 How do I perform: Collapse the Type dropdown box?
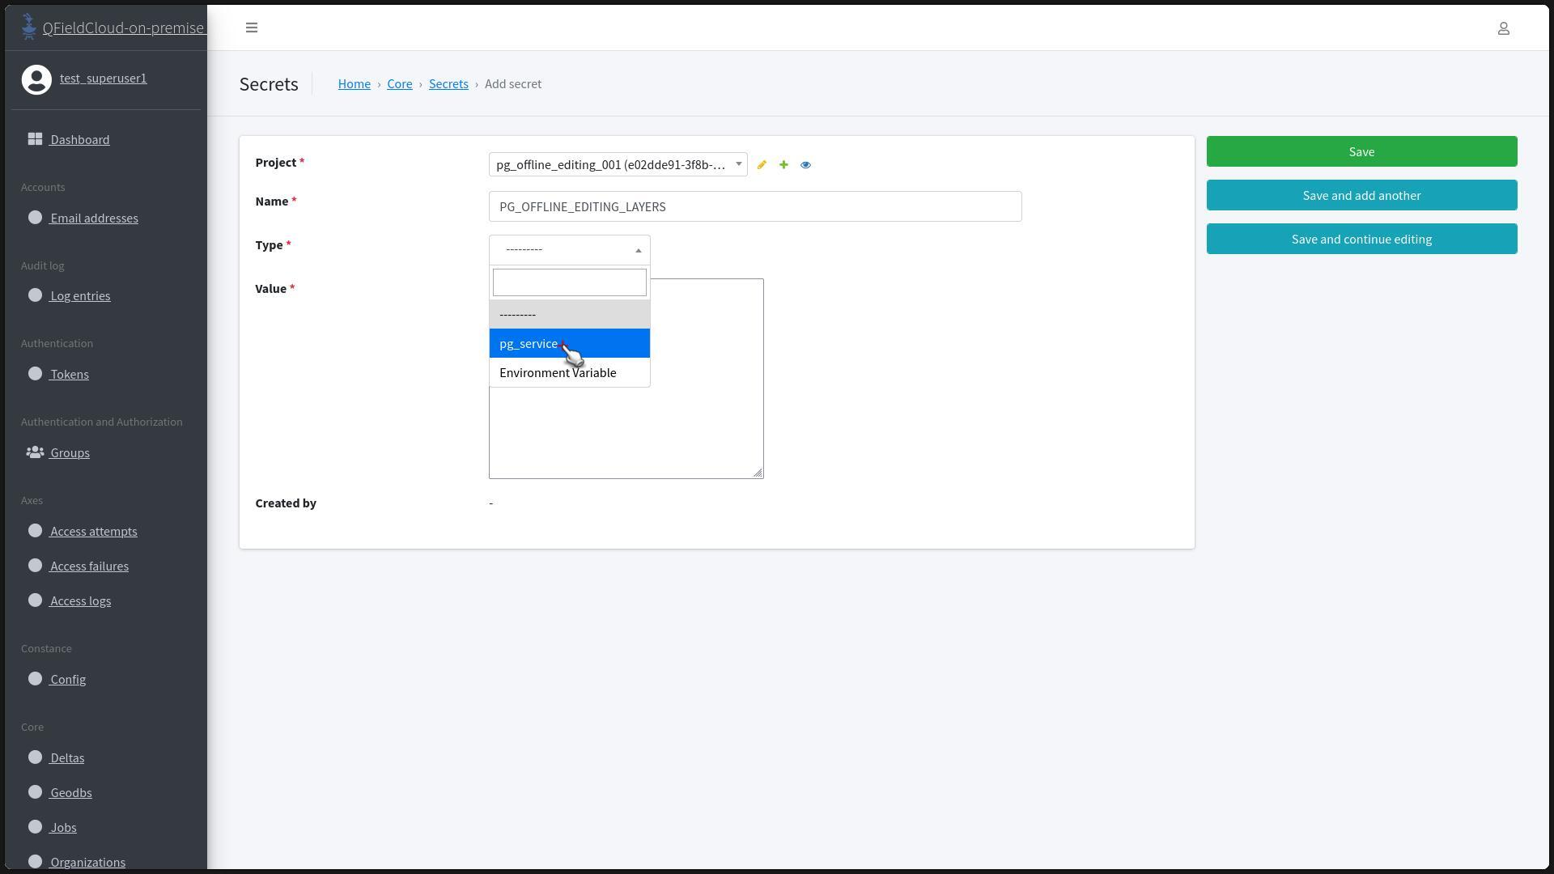coord(569,249)
